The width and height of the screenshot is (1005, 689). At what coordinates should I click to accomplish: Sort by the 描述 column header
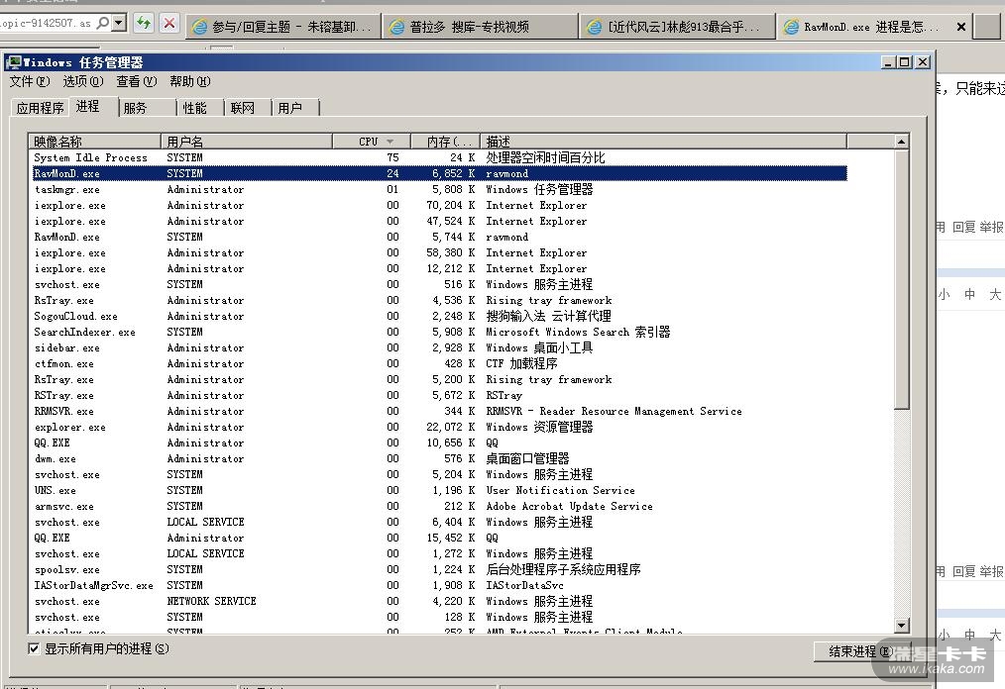pyautogui.click(x=663, y=142)
